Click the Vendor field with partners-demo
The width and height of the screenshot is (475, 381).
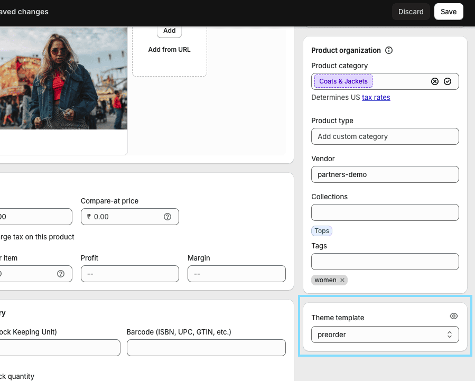point(385,174)
